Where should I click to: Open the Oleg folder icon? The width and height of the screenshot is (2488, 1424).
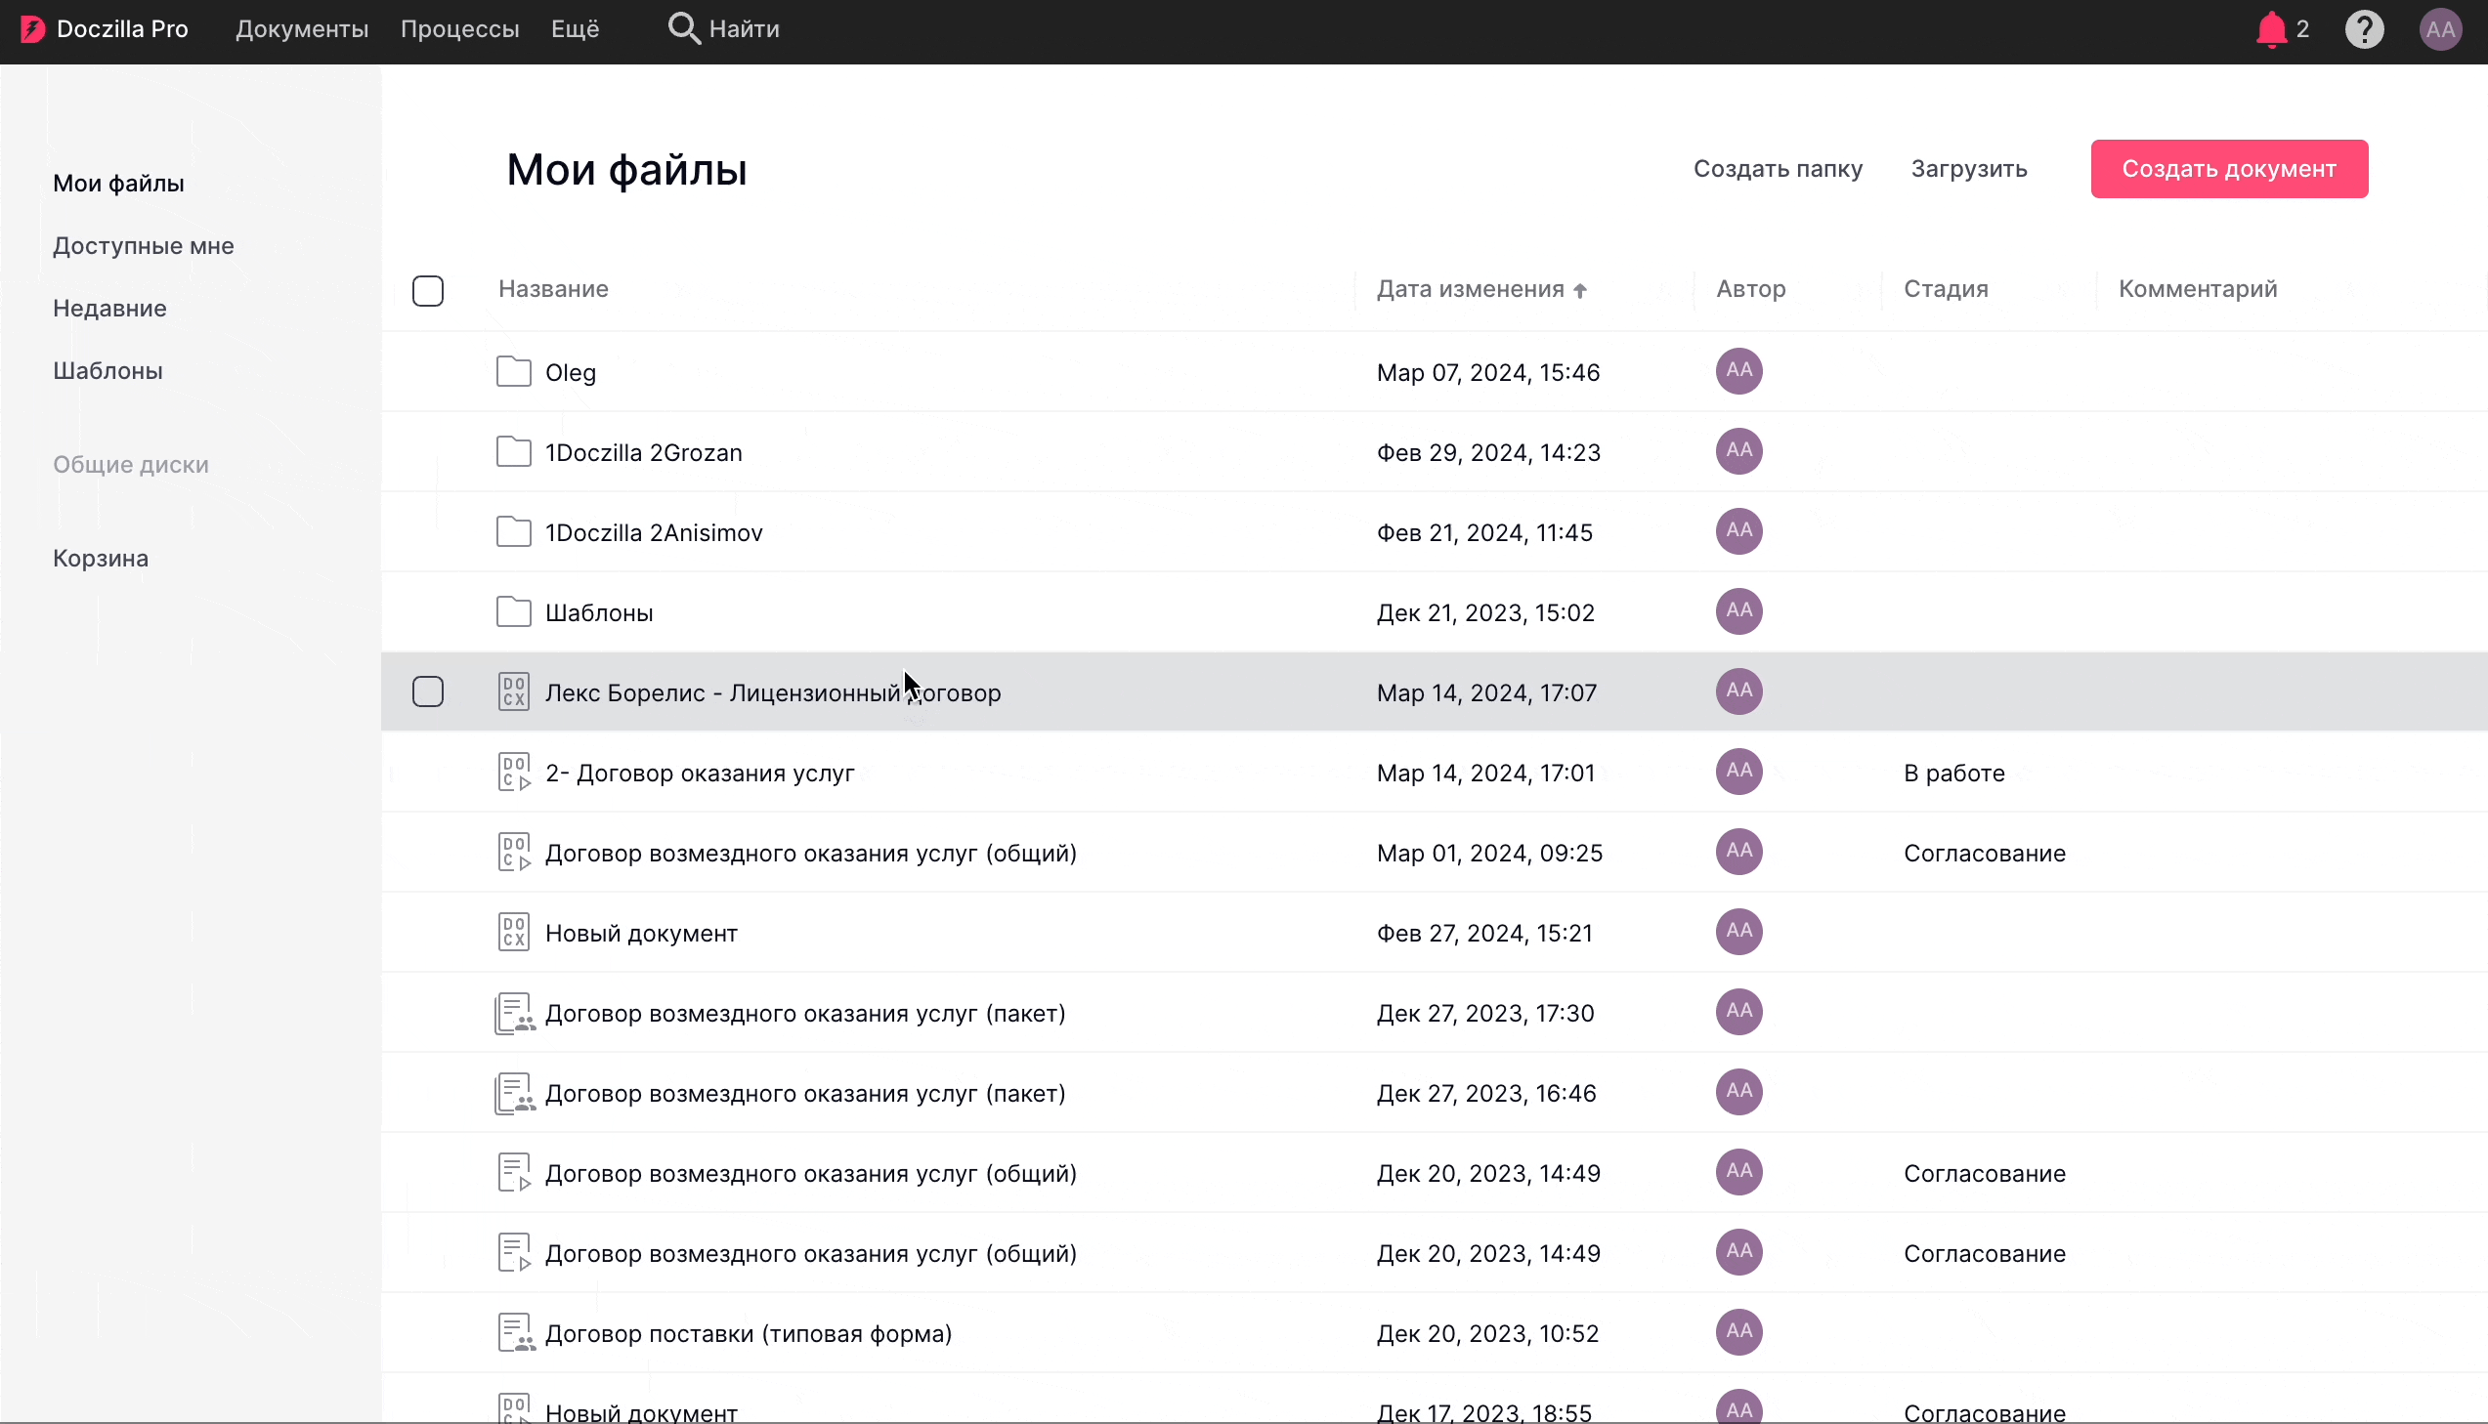pyautogui.click(x=514, y=372)
